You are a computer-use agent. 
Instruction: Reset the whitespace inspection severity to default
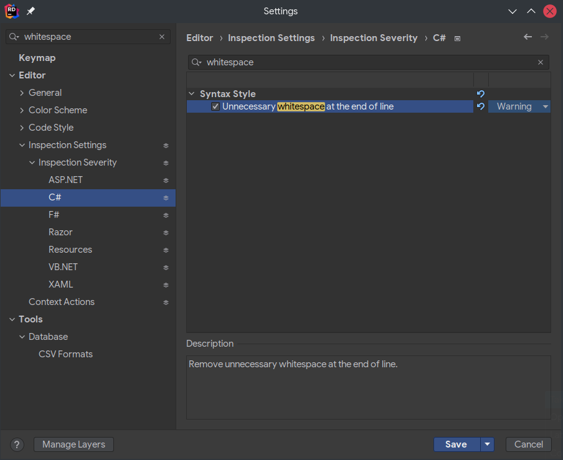pos(480,106)
